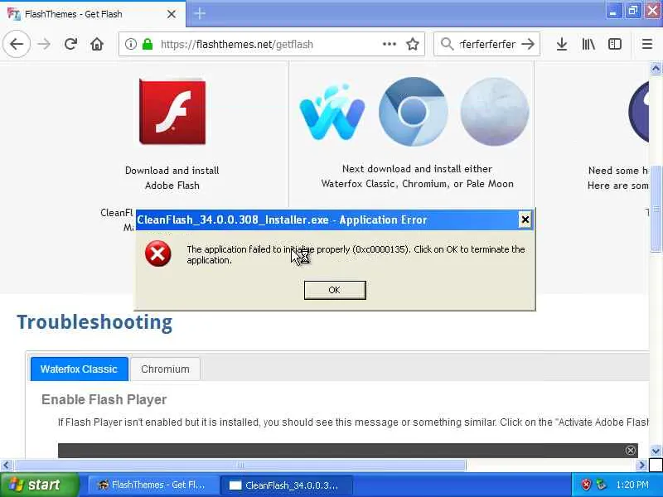Click the green padlock security icon
The height and width of the screenshot is (497, 663).
coord(148,44)
